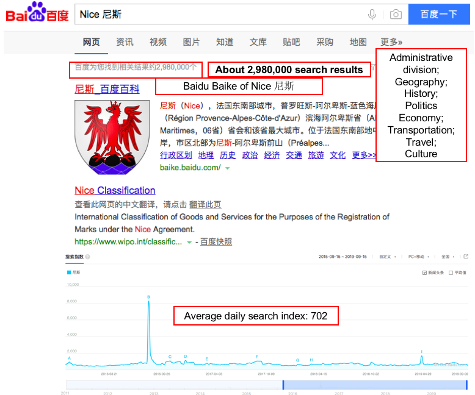This screenshot has height=395, width=475.
Task: Expand the 更多» menu in the tab bar
Action: pyautogui.click(x=391, y=42)
